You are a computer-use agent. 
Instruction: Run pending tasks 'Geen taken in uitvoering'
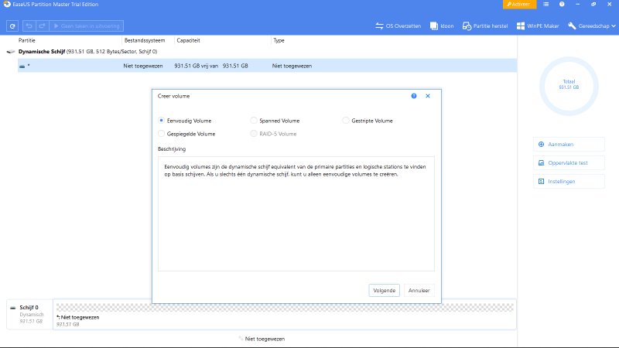click(87, 26)
